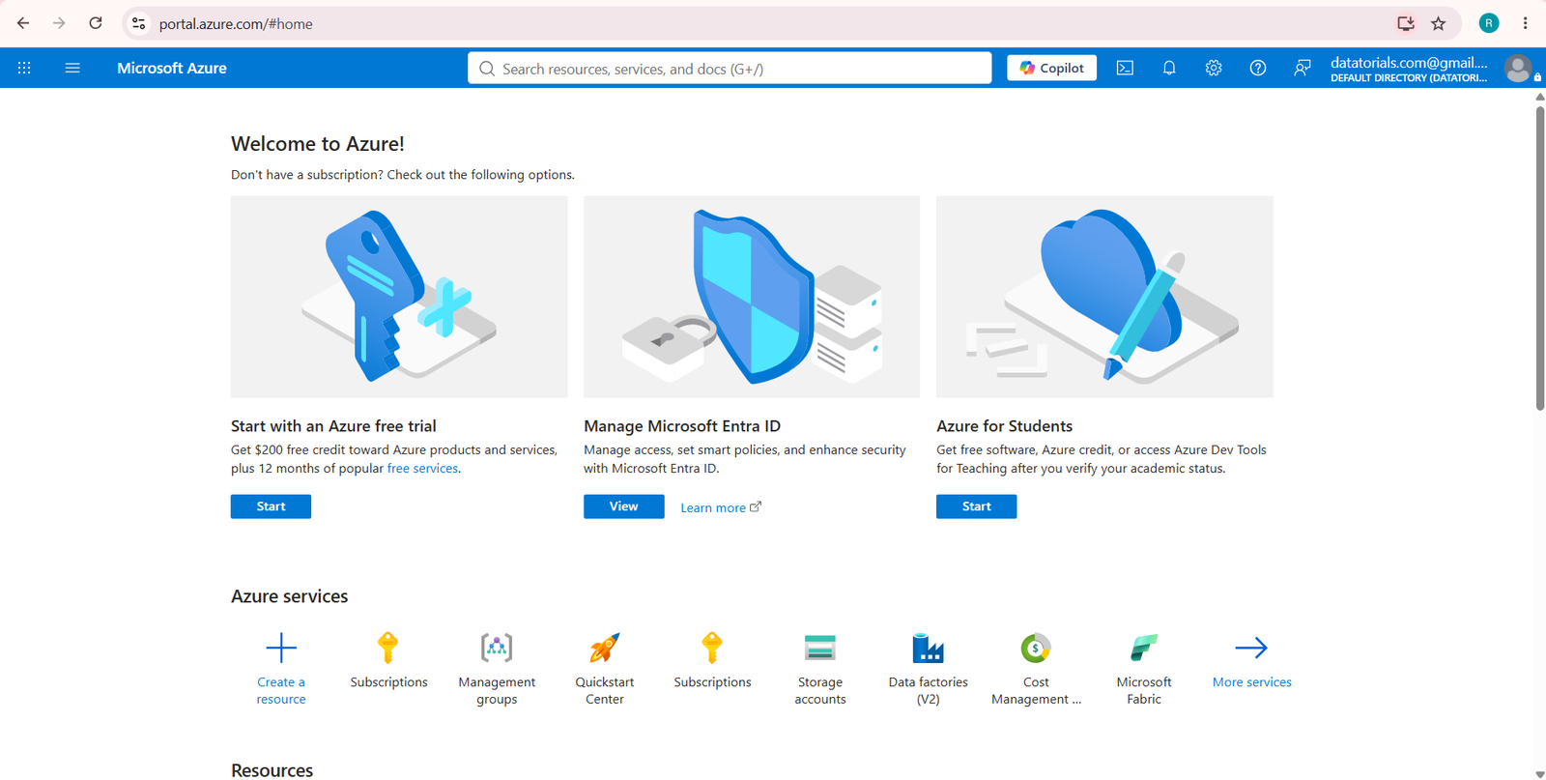Open Cost Management service
The width and height of the screenshot is (1546, 780).
1036,669
